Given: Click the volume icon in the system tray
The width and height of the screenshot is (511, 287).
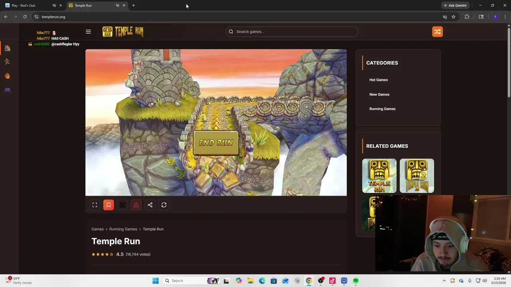Looking at the screenshot, I should pos(485,281).
